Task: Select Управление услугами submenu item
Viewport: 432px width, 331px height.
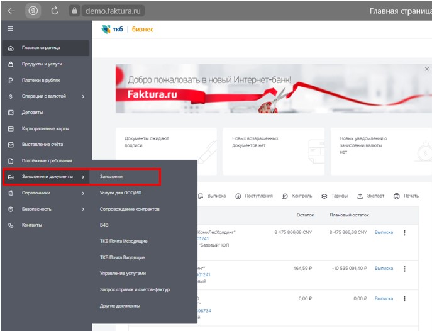Action: pyautogui.click(x=123, y=273)
